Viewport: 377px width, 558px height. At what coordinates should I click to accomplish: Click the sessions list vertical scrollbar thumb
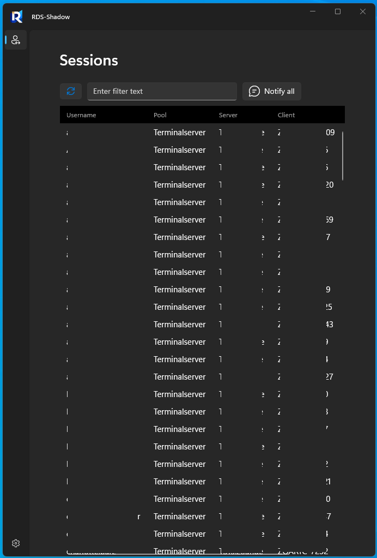pos(343,156)
